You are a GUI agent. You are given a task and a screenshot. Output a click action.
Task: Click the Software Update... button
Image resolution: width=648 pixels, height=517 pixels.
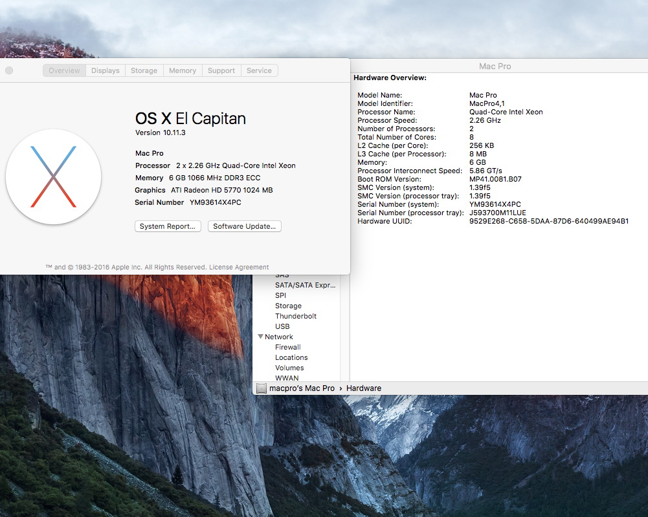coord(244,226)
